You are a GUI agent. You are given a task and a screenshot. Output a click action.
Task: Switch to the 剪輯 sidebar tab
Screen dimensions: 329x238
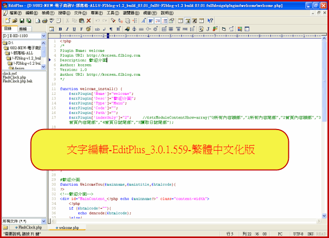23,29
